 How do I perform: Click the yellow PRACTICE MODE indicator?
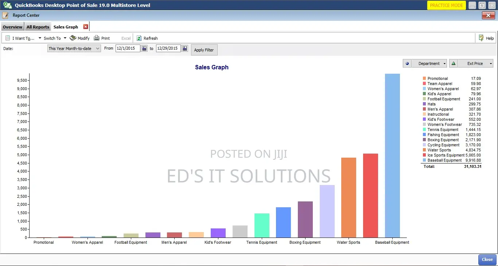click(x=446, y=5)
